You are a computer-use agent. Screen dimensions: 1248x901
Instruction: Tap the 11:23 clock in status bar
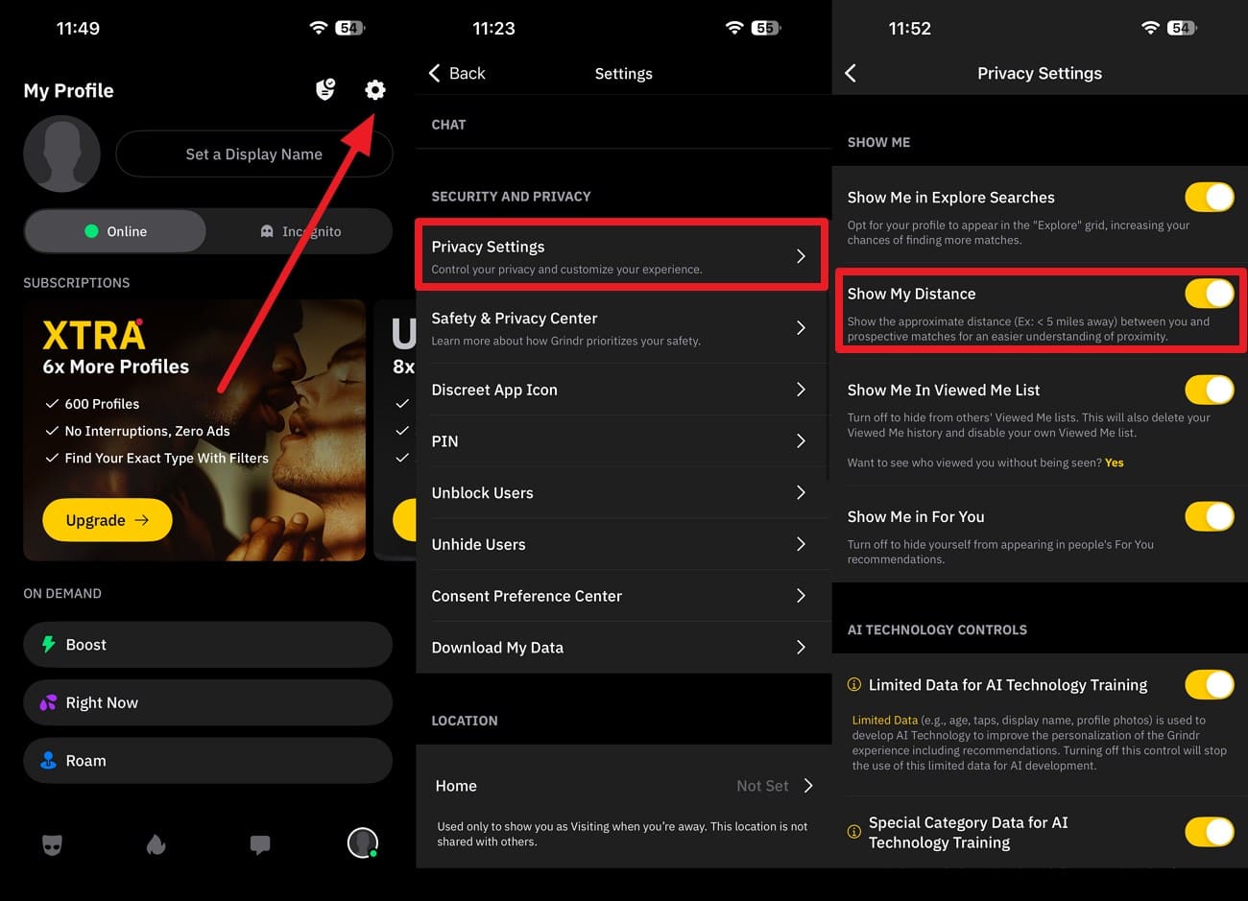(493, 29)
